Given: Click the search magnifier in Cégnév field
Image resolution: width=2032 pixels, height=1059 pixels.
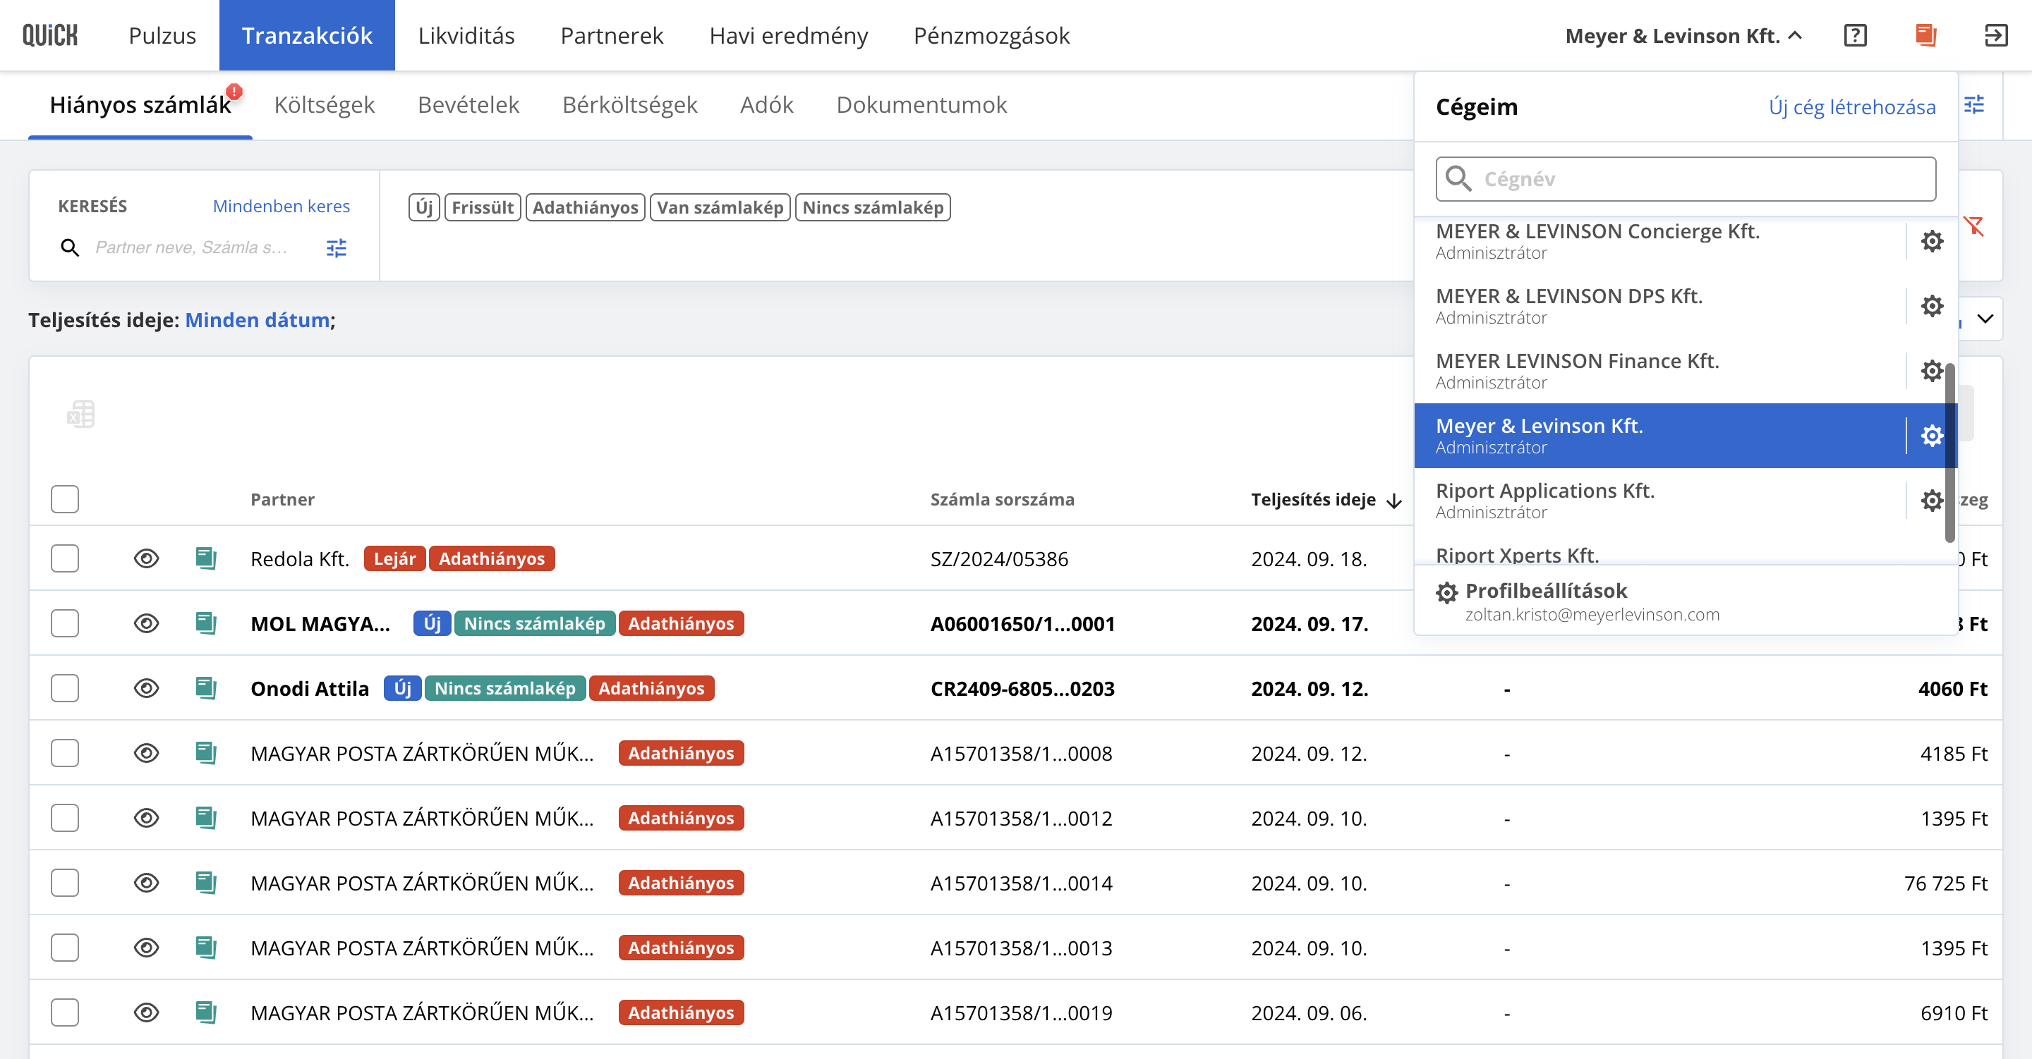Looking at the screenshot, I should point(1458,179).
